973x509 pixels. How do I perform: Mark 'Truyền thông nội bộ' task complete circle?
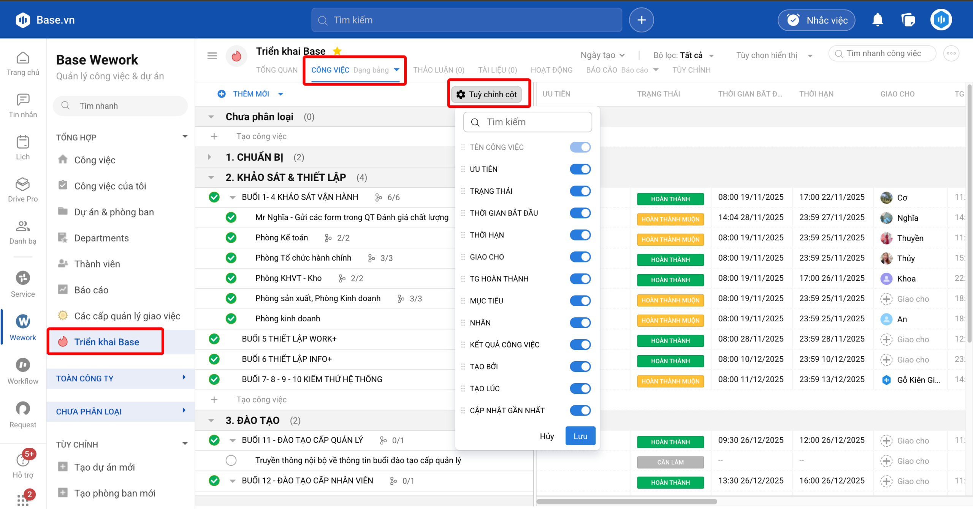231,460
